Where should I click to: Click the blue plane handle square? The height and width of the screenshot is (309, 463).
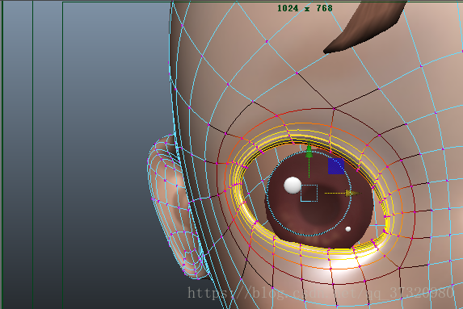tap(336, 166)
